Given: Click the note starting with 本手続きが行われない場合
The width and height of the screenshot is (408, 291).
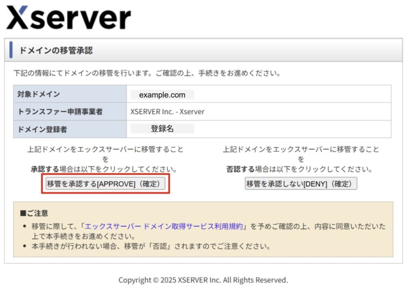Looking at the screenshot, I should coord(151,246).
